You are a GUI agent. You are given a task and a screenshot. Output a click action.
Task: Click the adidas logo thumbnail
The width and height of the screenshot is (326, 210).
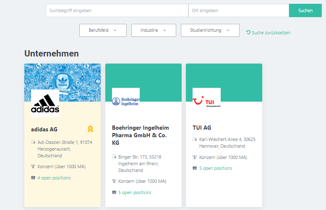[45, 103]
